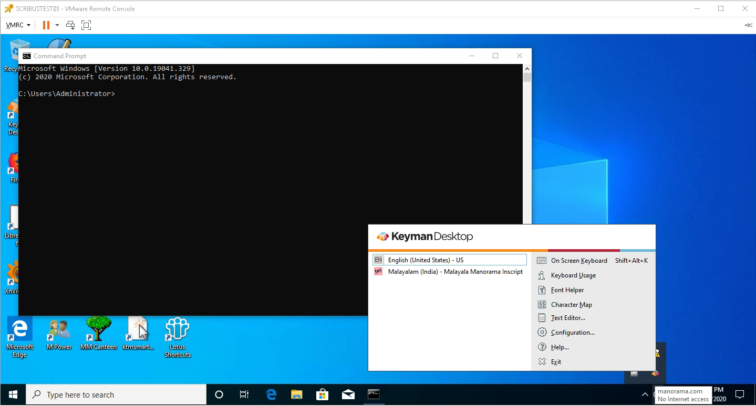
Task: Switch to Malayalam Malayala Manorama Inscript keyboard
Action: [450, 272]
